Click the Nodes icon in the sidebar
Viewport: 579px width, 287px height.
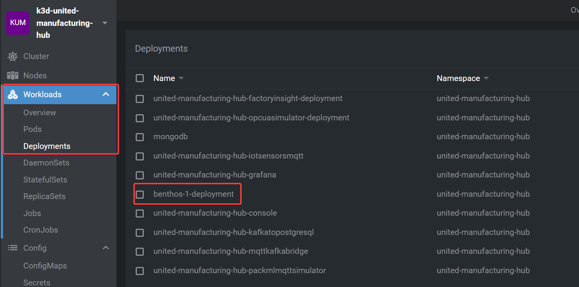(x=13, y=75)
